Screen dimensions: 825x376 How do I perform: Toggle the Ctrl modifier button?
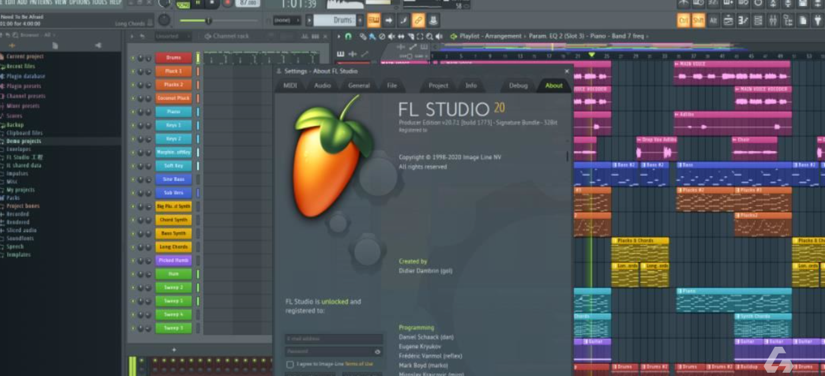684,21
